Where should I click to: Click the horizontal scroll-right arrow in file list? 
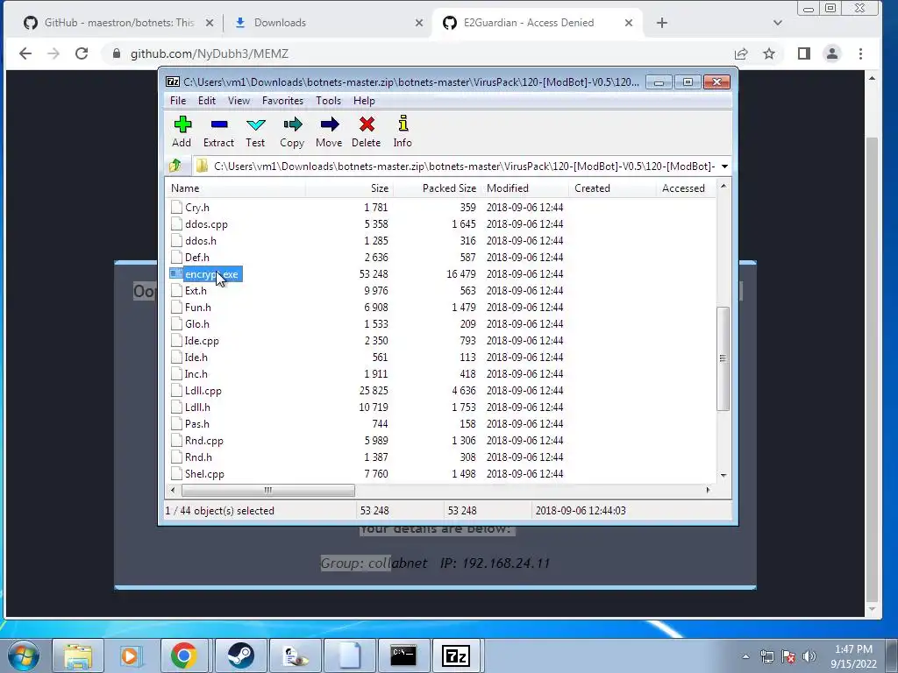click(709, 490)
